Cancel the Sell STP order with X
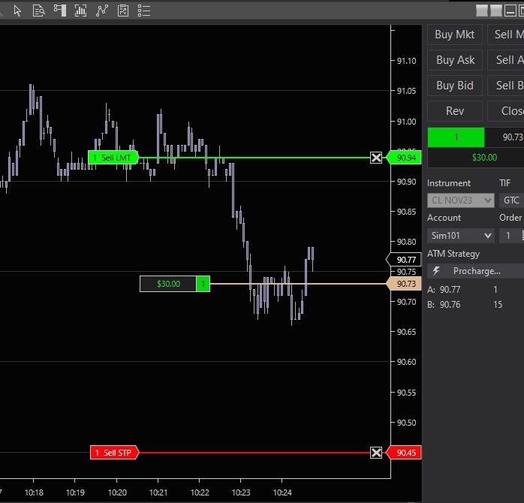This screenshot has width=524, height=503. coord(376,453)
